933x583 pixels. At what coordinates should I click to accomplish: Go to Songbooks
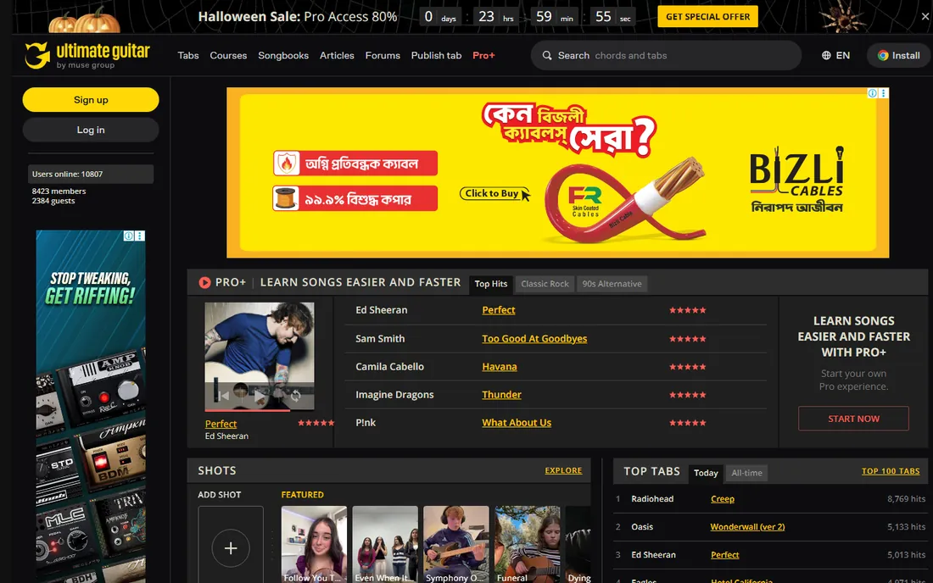pyautogui.click(x=283, y=55)
